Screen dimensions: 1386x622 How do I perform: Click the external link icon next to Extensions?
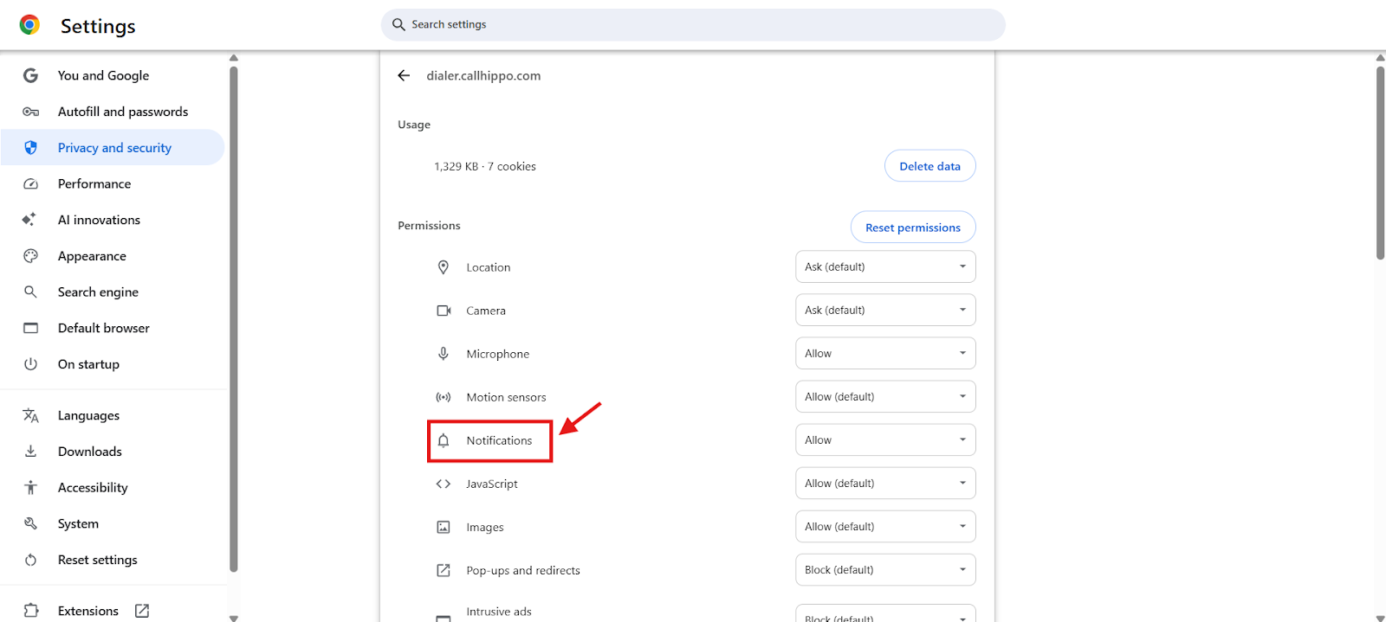click(142, 611)
